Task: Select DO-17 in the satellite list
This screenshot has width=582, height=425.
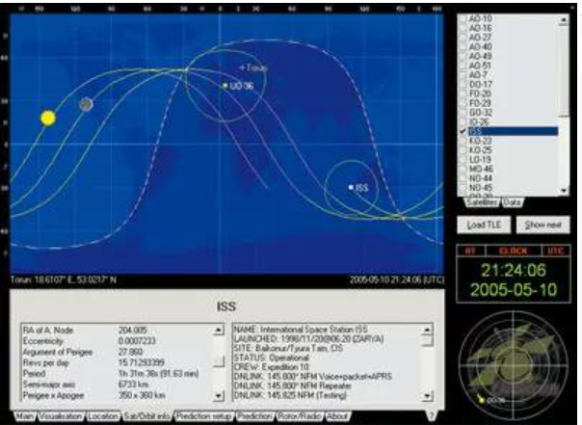Action: click(x=480, y=85)
